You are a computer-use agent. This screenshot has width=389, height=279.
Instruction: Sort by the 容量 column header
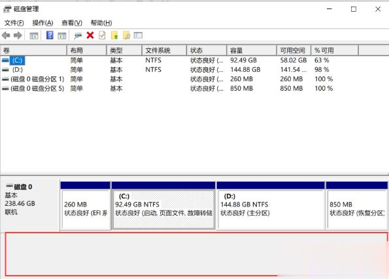(x=251, y=50)
